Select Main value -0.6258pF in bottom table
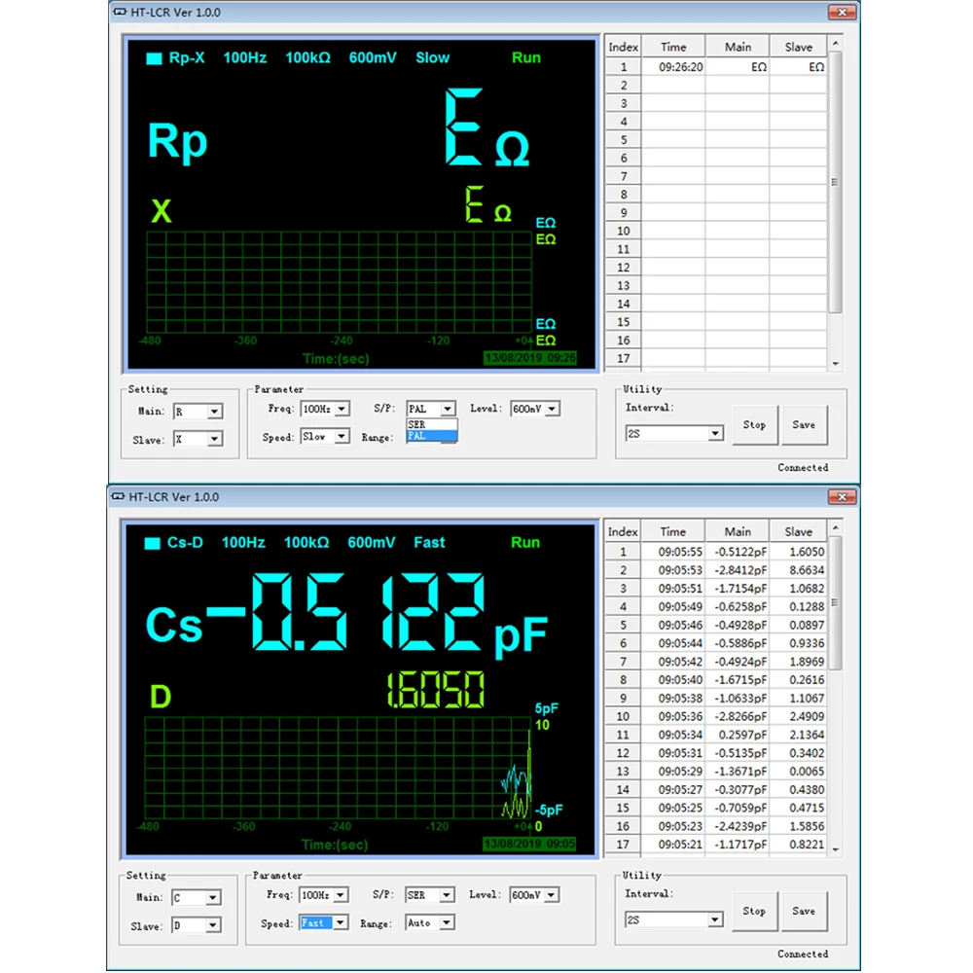 click(x=738, y=606)
